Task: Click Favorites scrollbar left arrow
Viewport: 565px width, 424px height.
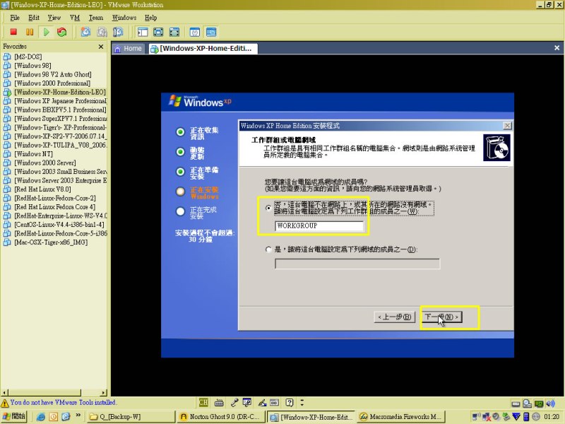Action: pyautogui.click(x=4, y=392)
